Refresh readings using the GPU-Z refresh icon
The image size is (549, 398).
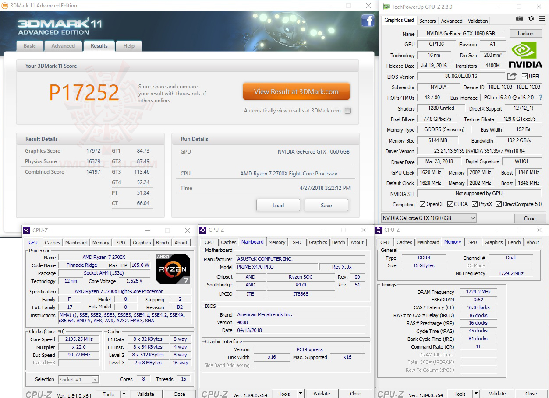point(531,18)
